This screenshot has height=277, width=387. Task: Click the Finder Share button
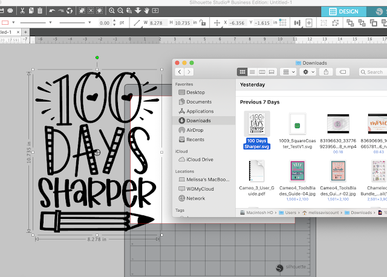[x=326, y=72]
